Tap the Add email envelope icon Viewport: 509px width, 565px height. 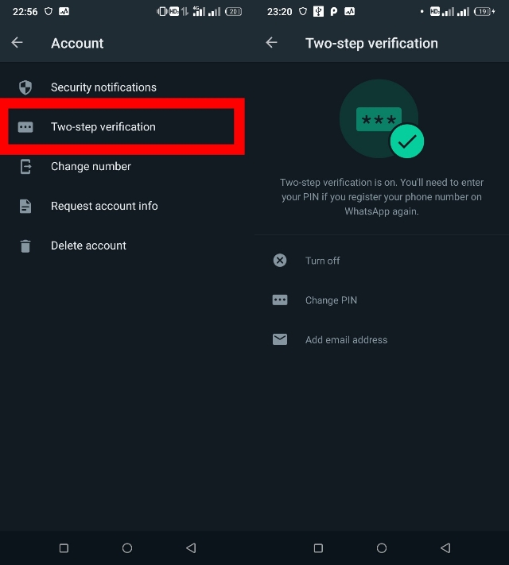point(280,340)
